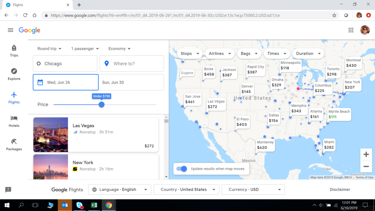Open the Google main menu hamburger icon
Image resolution: width=375 pixels, height=211 pixels.
coord(11,30)
